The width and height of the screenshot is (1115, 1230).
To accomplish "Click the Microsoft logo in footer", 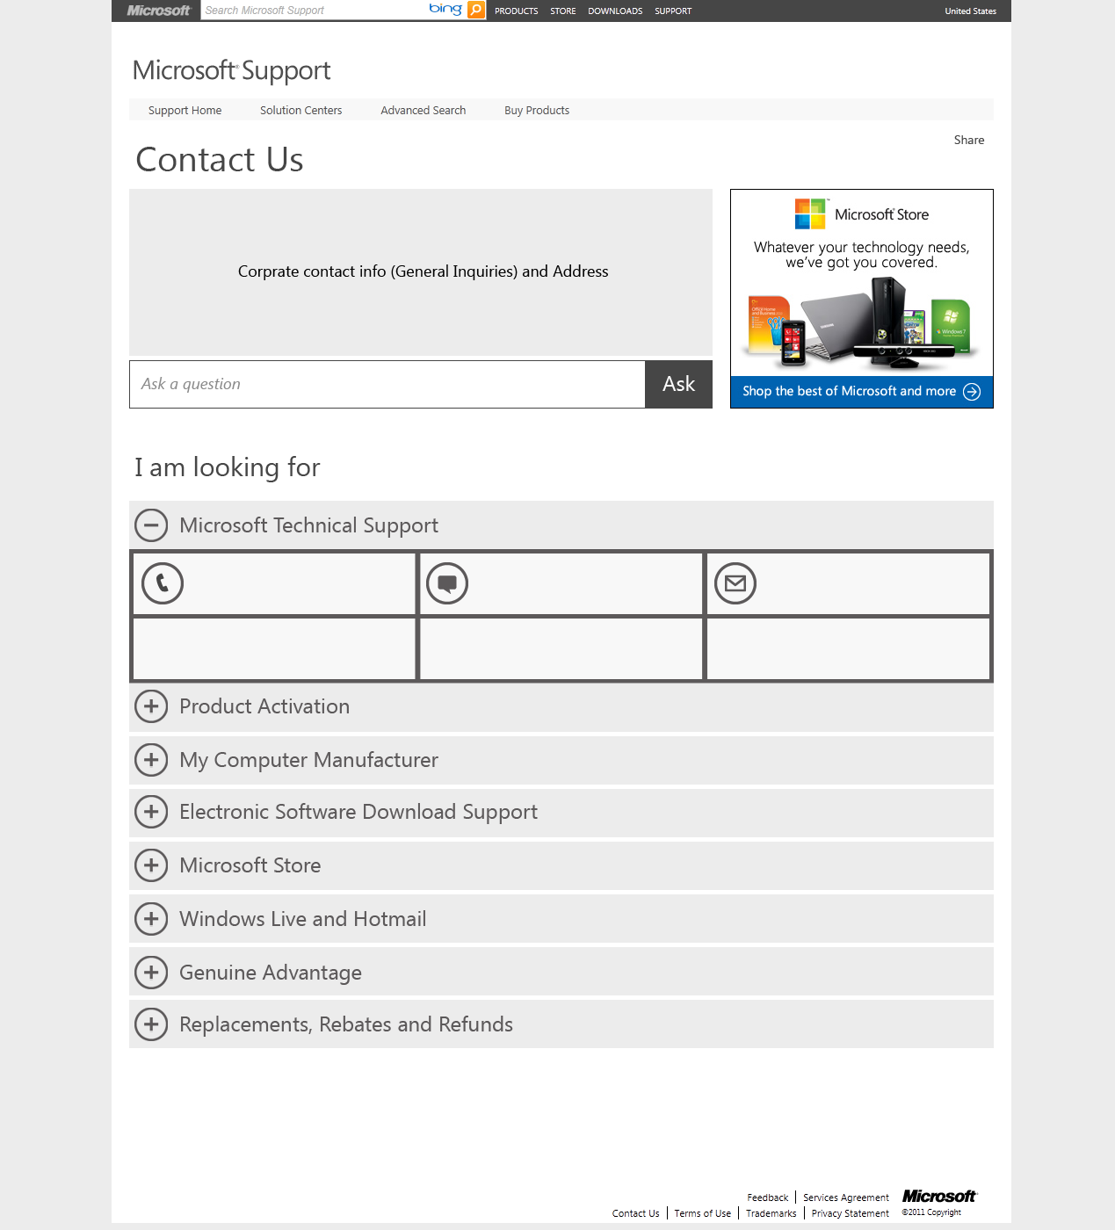I will click(939, 1196).
